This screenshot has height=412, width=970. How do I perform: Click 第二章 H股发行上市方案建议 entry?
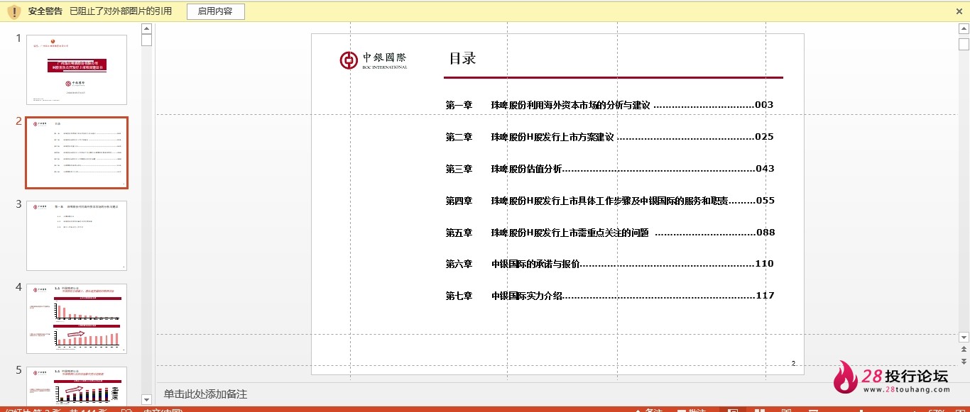(x=609, y=137)
